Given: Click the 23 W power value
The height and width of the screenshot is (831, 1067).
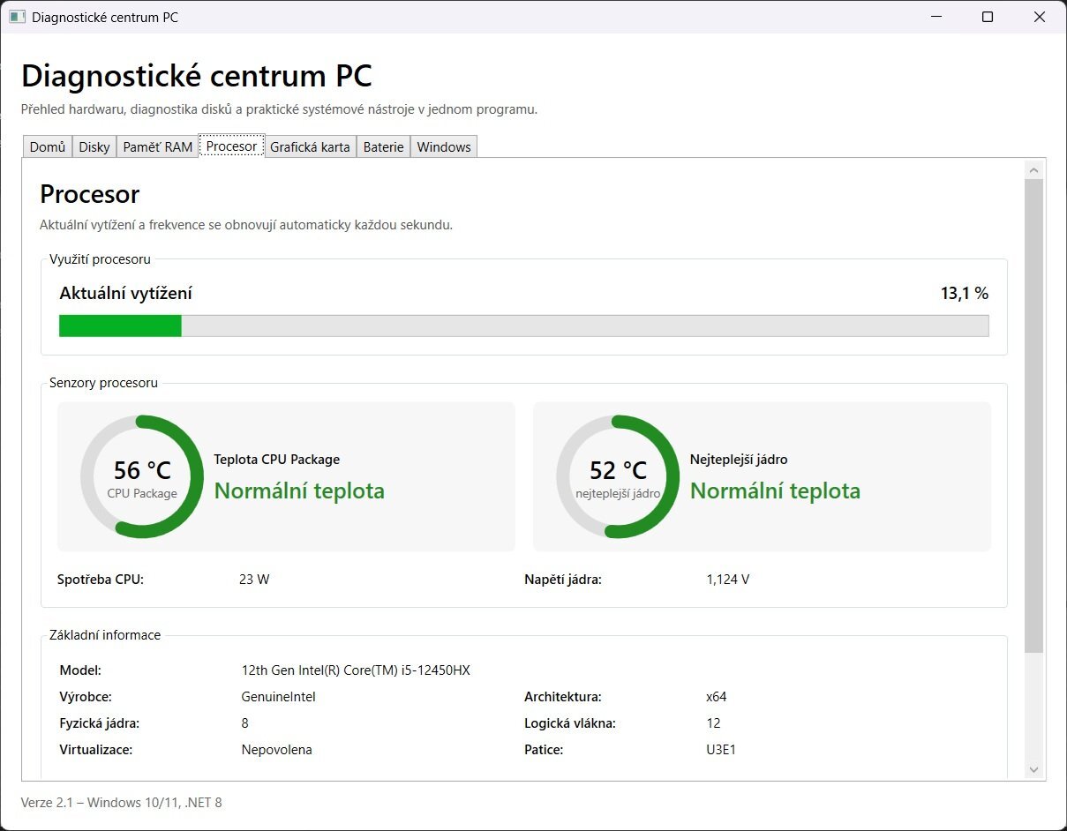Looking at the screenshot, I should [254, 580].
